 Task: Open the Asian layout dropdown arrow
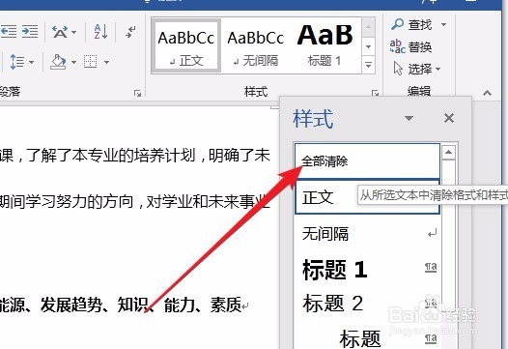pyautogui.click(x=73, y=33)
